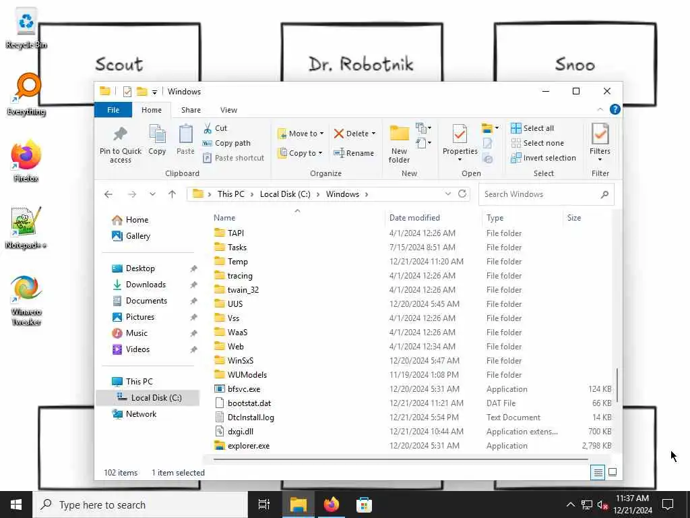
Task: Select dxgi.dll file icon
Action: tap(219, 432)
